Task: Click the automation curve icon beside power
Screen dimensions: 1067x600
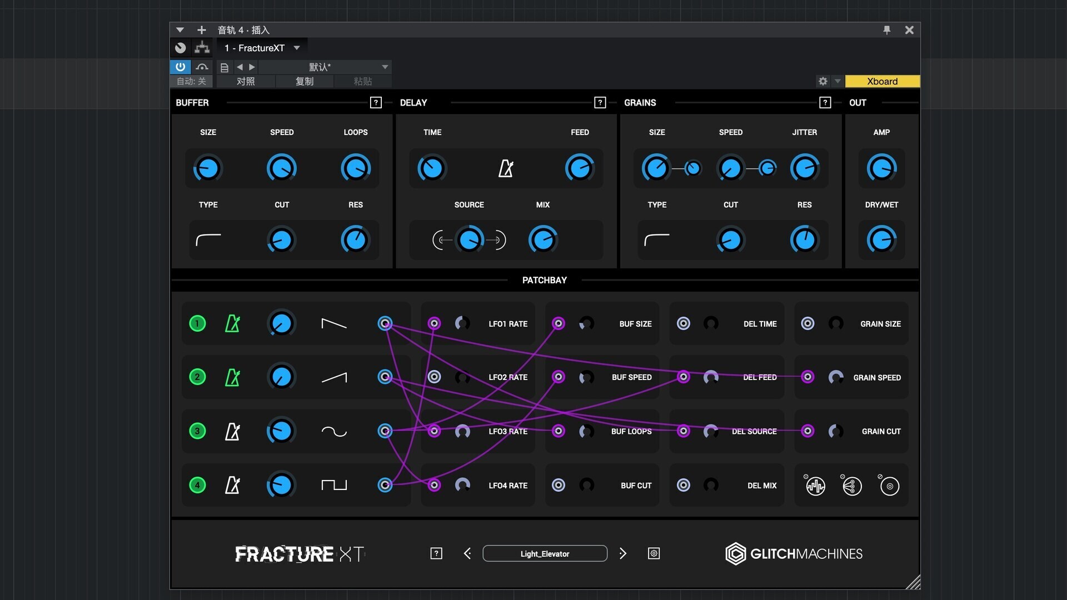Action: [202, 67]
